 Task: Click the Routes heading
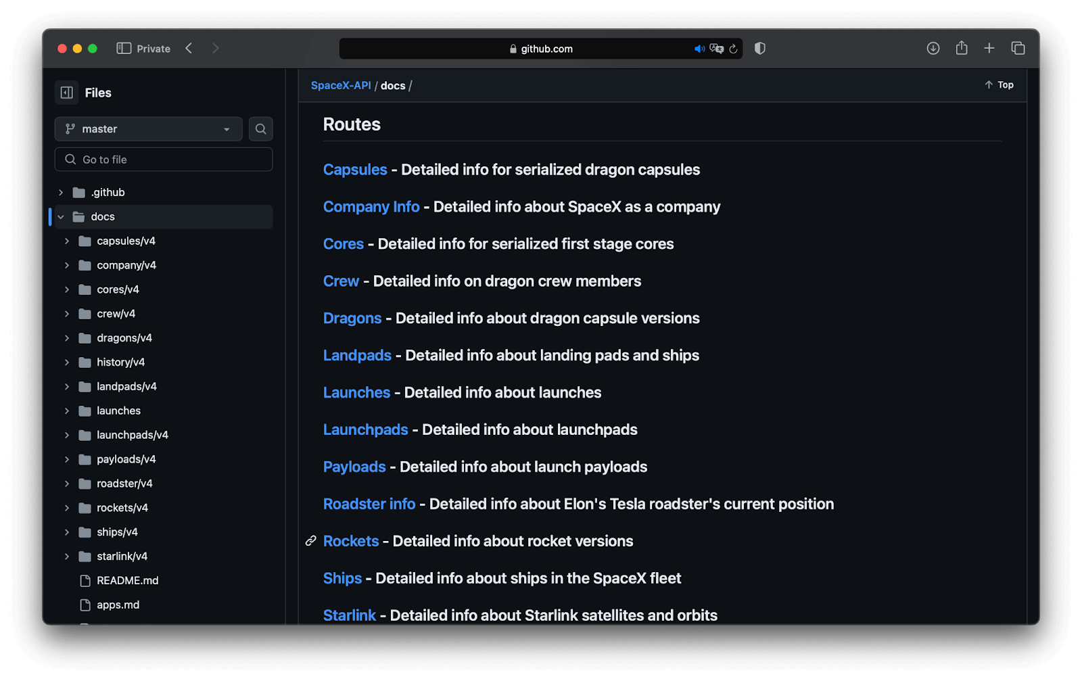tap(352, 124)
